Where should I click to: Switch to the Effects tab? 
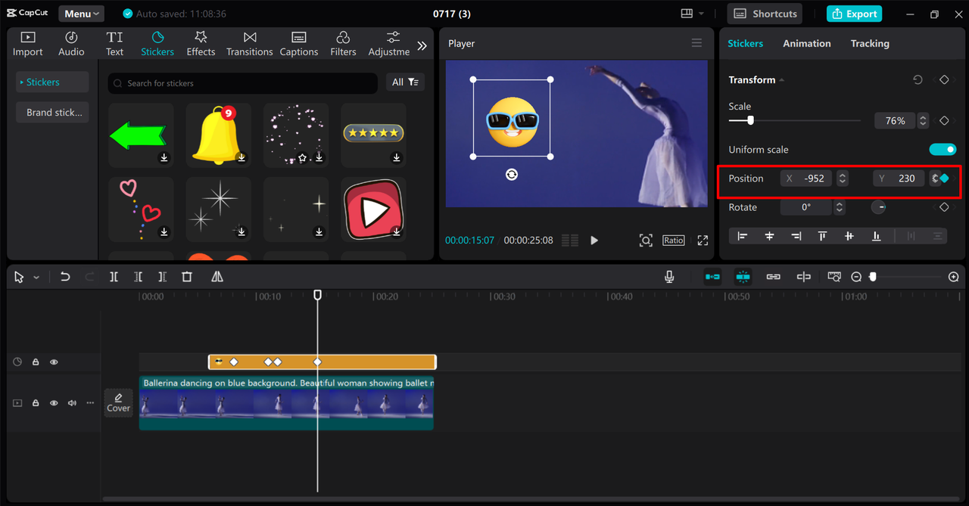[201, 44]
